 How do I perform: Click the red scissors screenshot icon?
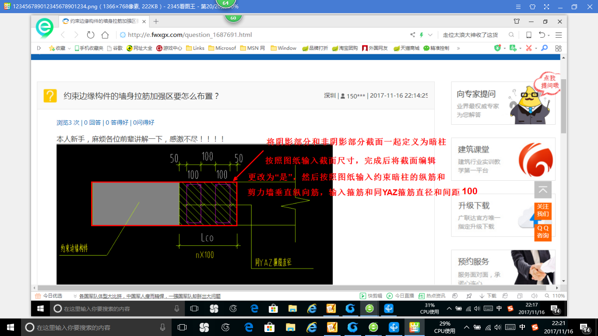click(x=529, y=48)
